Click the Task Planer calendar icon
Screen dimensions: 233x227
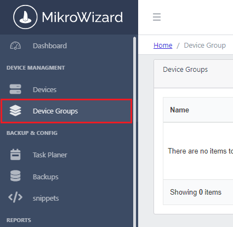pyautogui.click(x=15, y=155)
